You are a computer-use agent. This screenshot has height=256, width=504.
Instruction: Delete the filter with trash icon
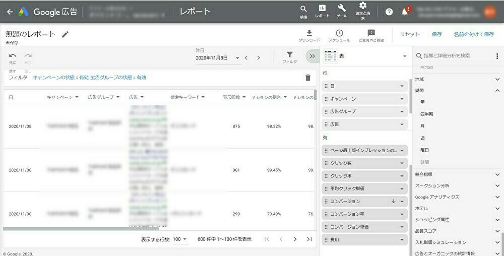pyautogui.click(x=308, y=78)
